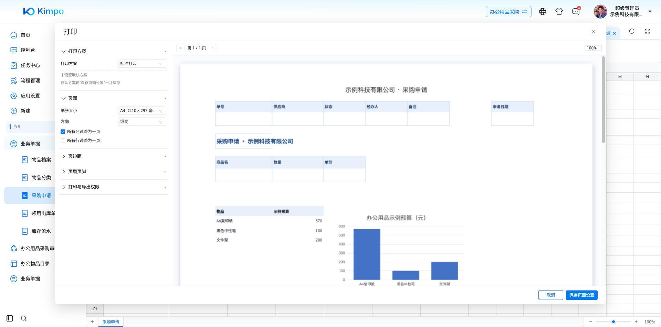The image size is (661, 327).
Task: Expand 页边距 section
Action: click(x=114, y=156)
